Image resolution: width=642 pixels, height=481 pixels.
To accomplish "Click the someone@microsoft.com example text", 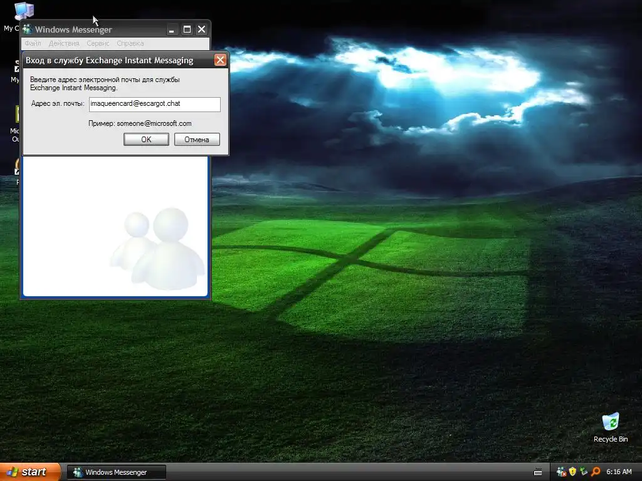I will pos(154,123).
